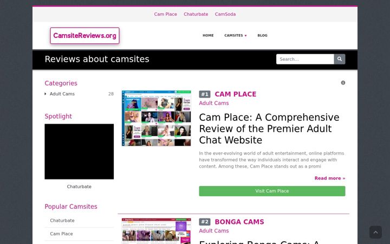Expand the Camsites menu dropdown arrow

[x=246, y=36]
